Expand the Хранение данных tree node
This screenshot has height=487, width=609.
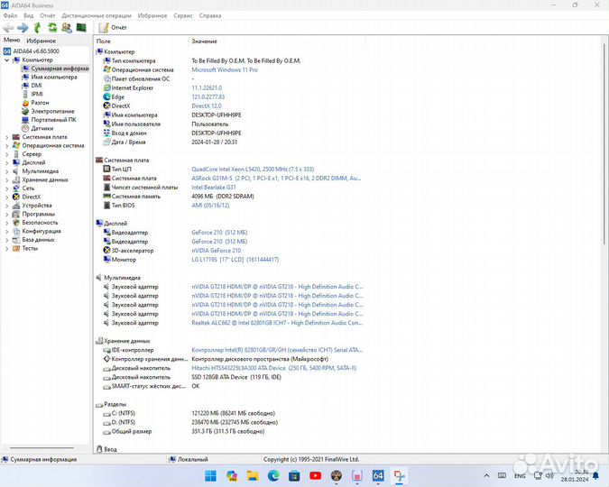click(6, 179)
